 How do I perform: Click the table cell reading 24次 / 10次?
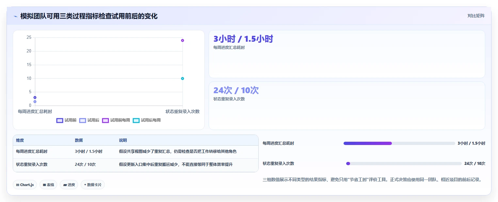pos(85,165)
